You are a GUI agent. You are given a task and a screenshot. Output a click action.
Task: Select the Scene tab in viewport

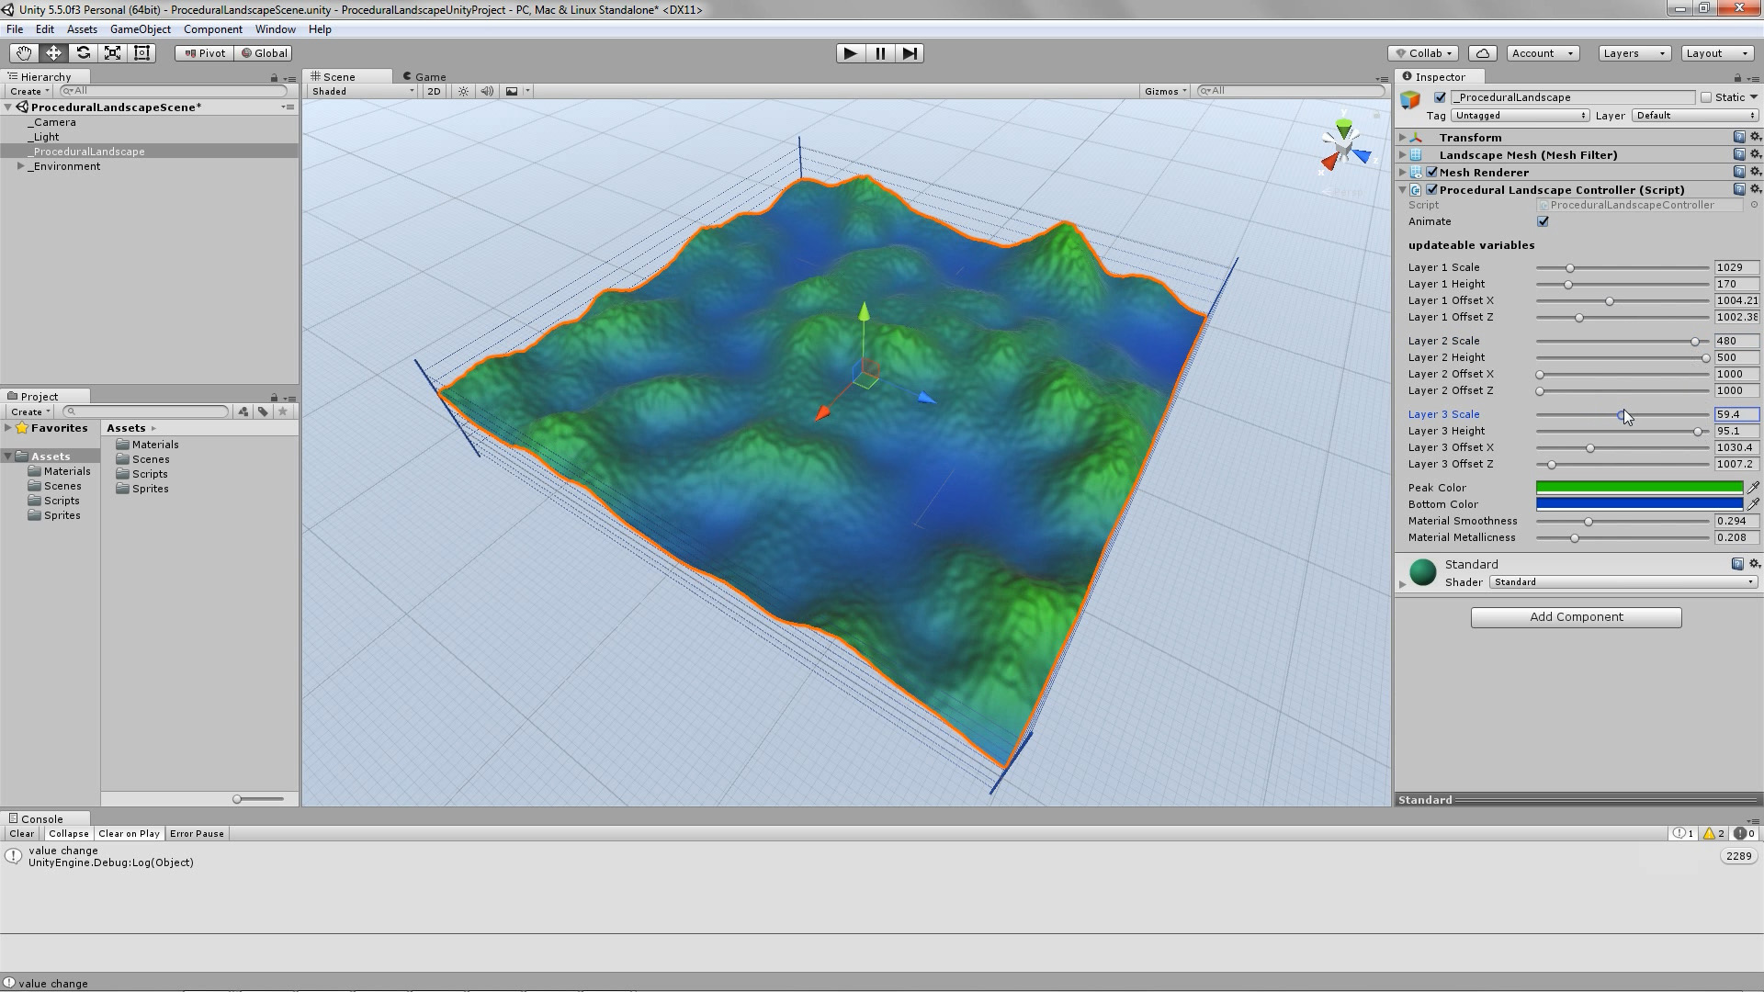[339, 75]
